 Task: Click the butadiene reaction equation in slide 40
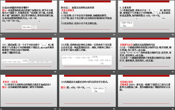pos(28,62)
